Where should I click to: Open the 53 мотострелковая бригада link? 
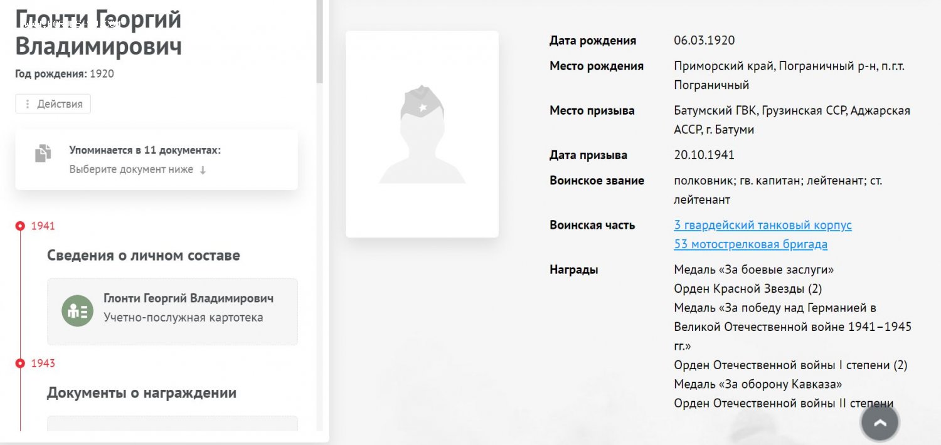point(750,244)
